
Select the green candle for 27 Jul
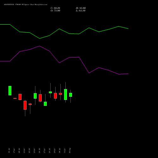(45, 104)
